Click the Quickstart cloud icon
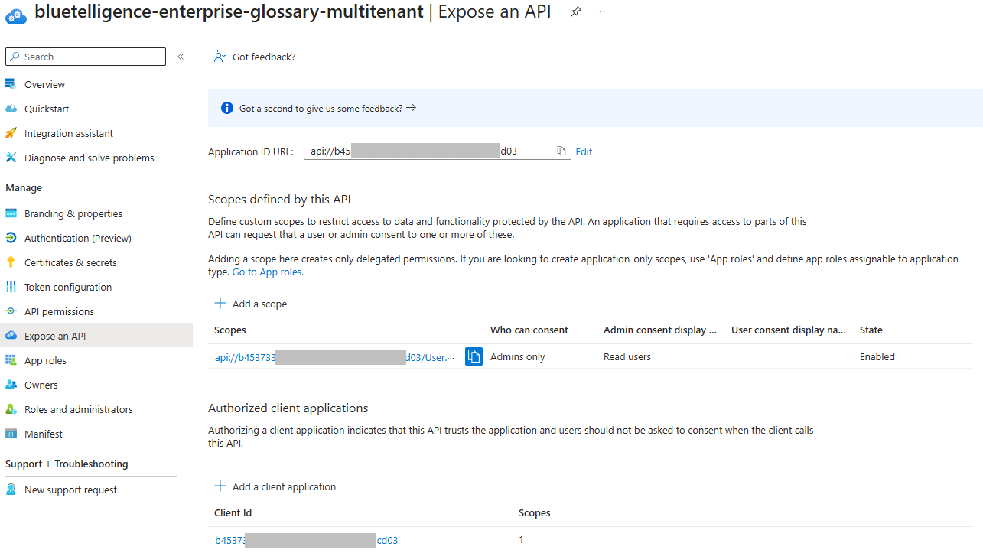The height and width of the screenshot is (553, 983). 11,109
